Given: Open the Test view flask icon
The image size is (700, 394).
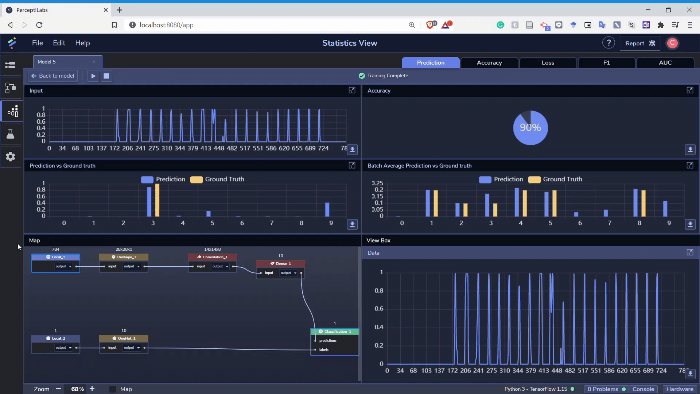Looking at the screenshot, I should (x=11, y=134).
